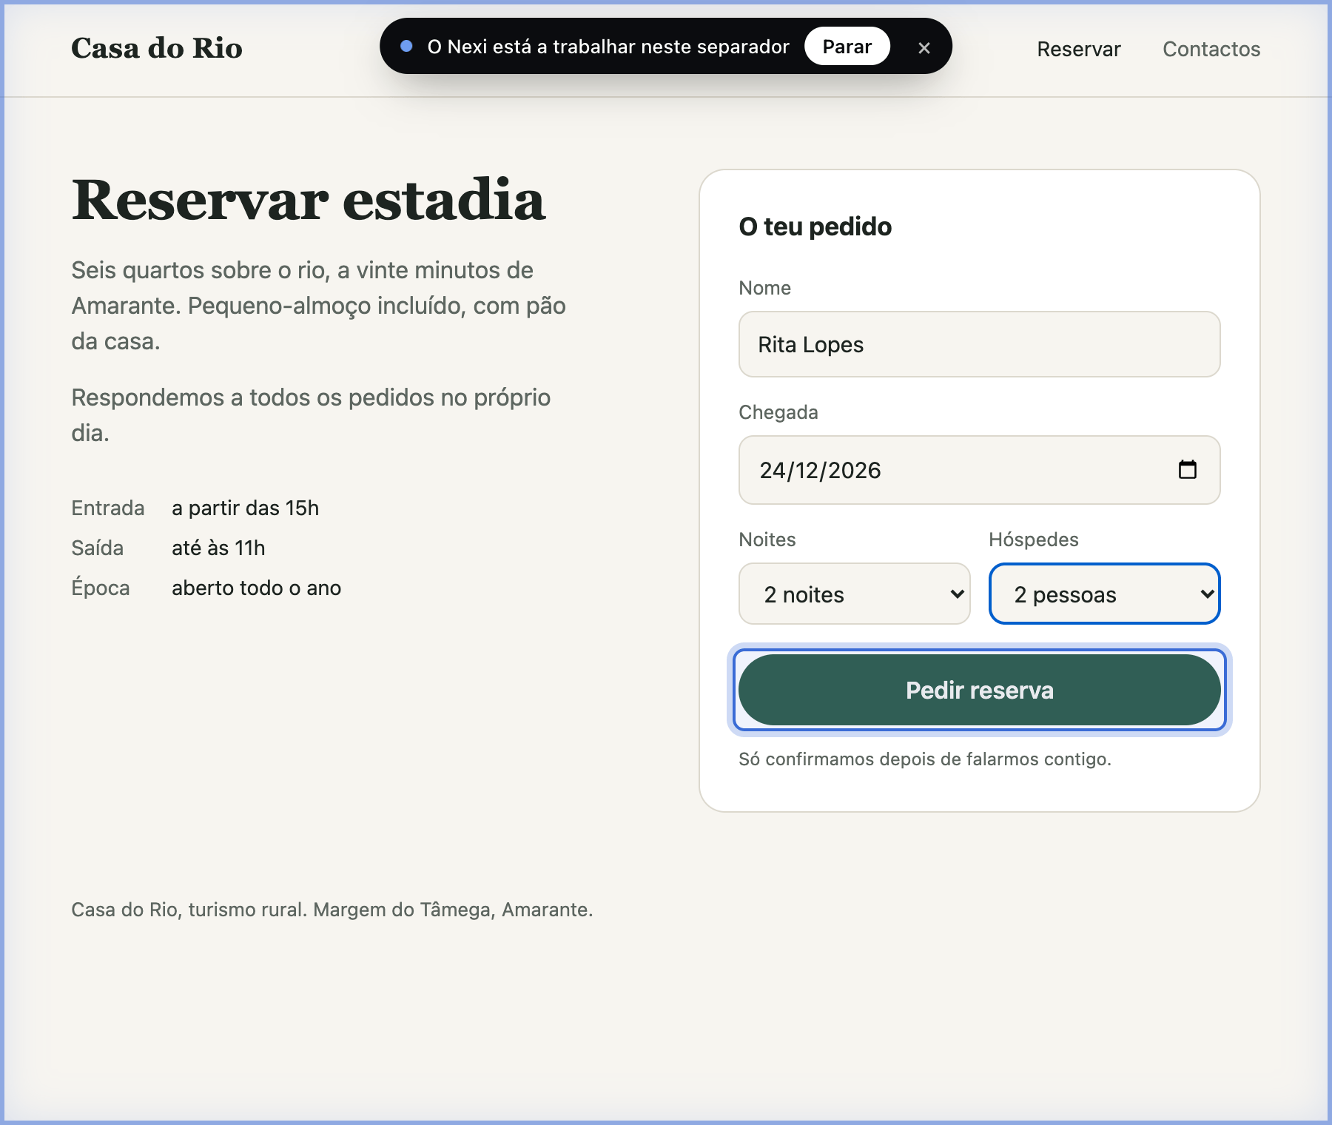Click the note 'Só confirmamos depois de falarmos contigo.'
Viewport: 1332px width, 1125px height.
(925, 759)
